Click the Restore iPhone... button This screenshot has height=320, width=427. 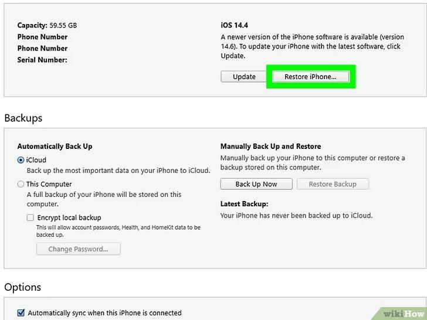point(310,77)
